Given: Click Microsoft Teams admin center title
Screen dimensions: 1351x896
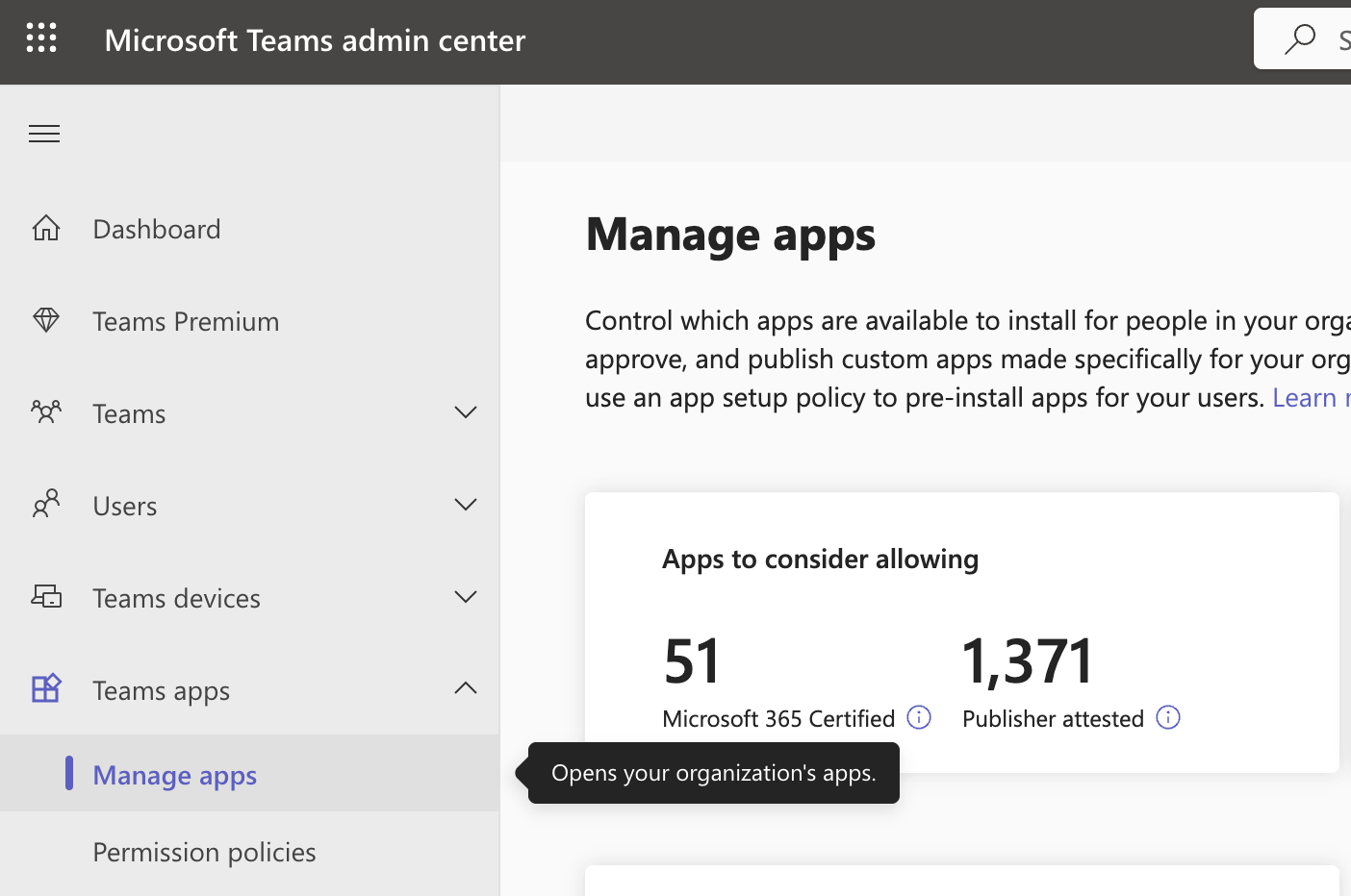Looking at the screenshot, I should tap(315, 39).
